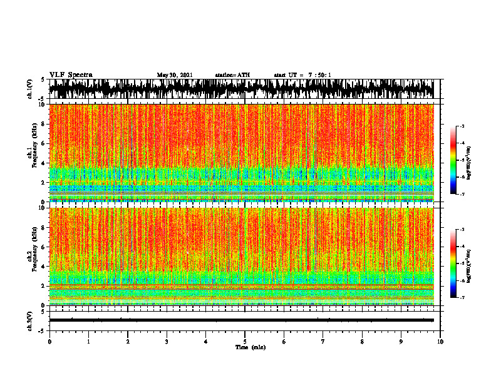The height and width of the screenshot is (383, 496).
Task: Click time axis tick label "2"
Action: 128,342
